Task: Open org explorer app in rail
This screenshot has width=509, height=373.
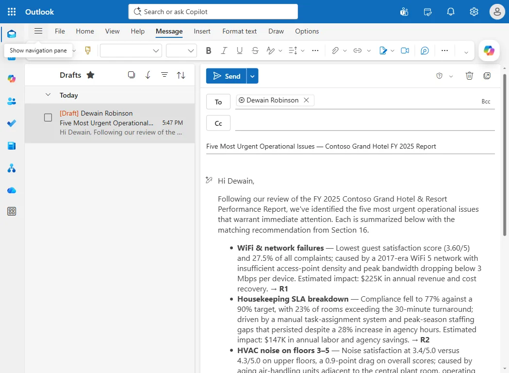Action: (x=12, y=168)
